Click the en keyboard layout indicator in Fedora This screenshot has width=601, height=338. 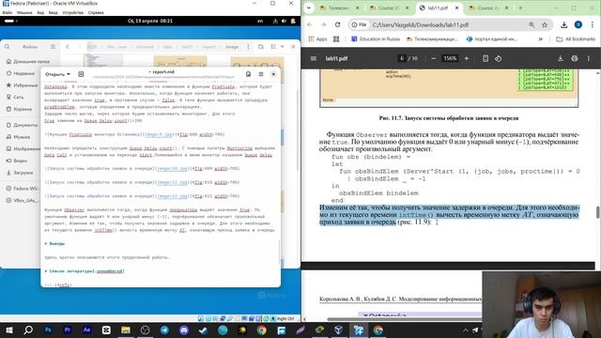coord(260,21)
